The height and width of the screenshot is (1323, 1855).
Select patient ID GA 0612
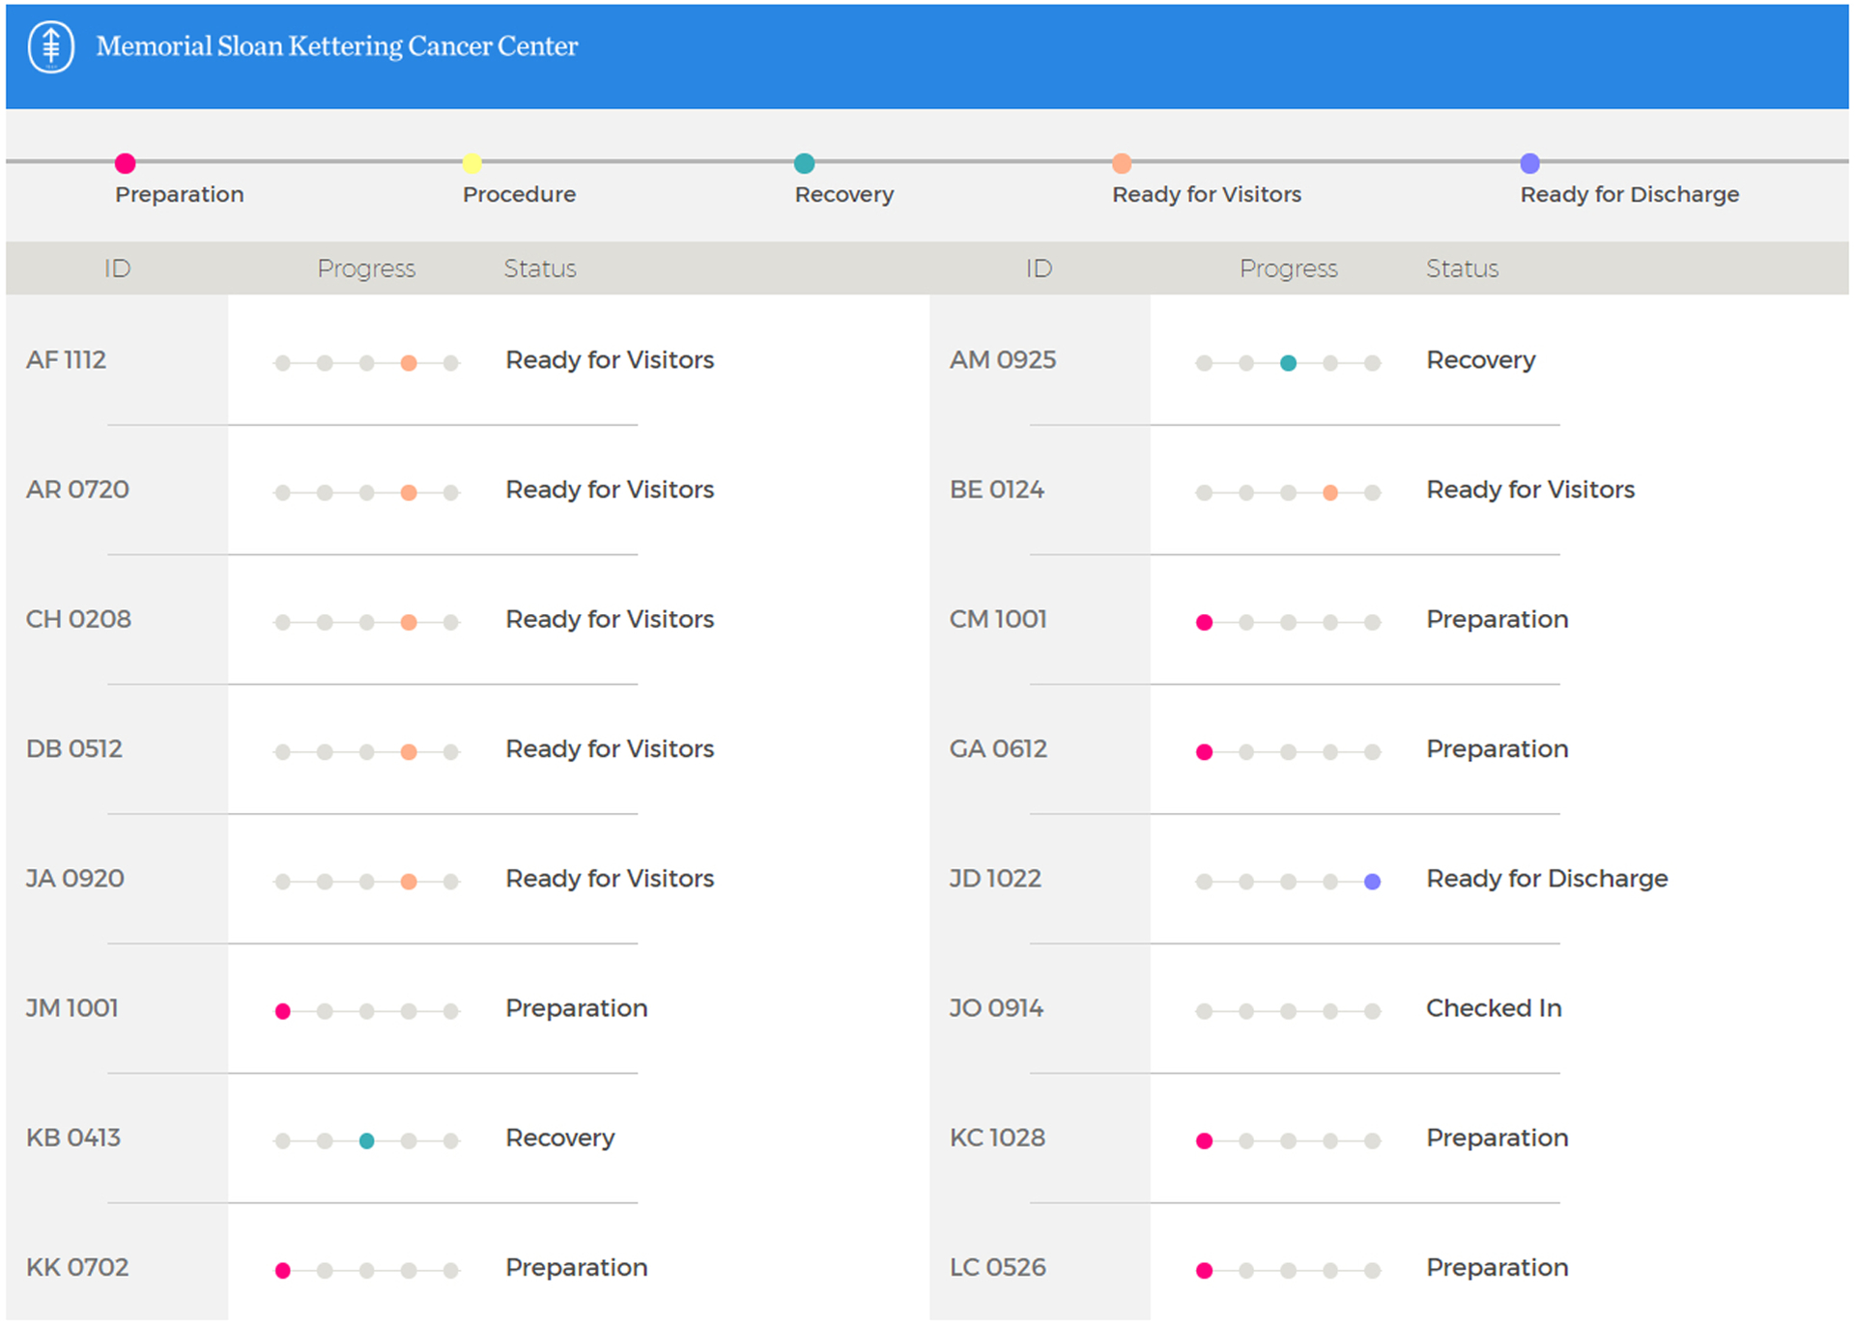tap(998, 748)
